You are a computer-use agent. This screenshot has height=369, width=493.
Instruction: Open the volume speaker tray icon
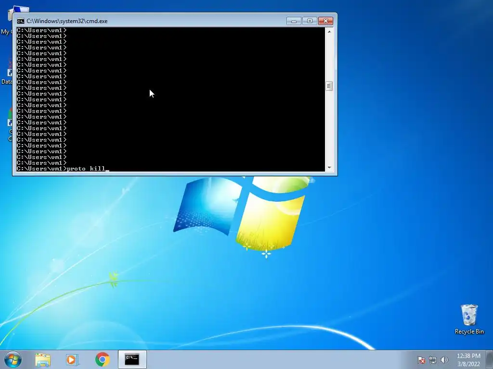(444, 360)
